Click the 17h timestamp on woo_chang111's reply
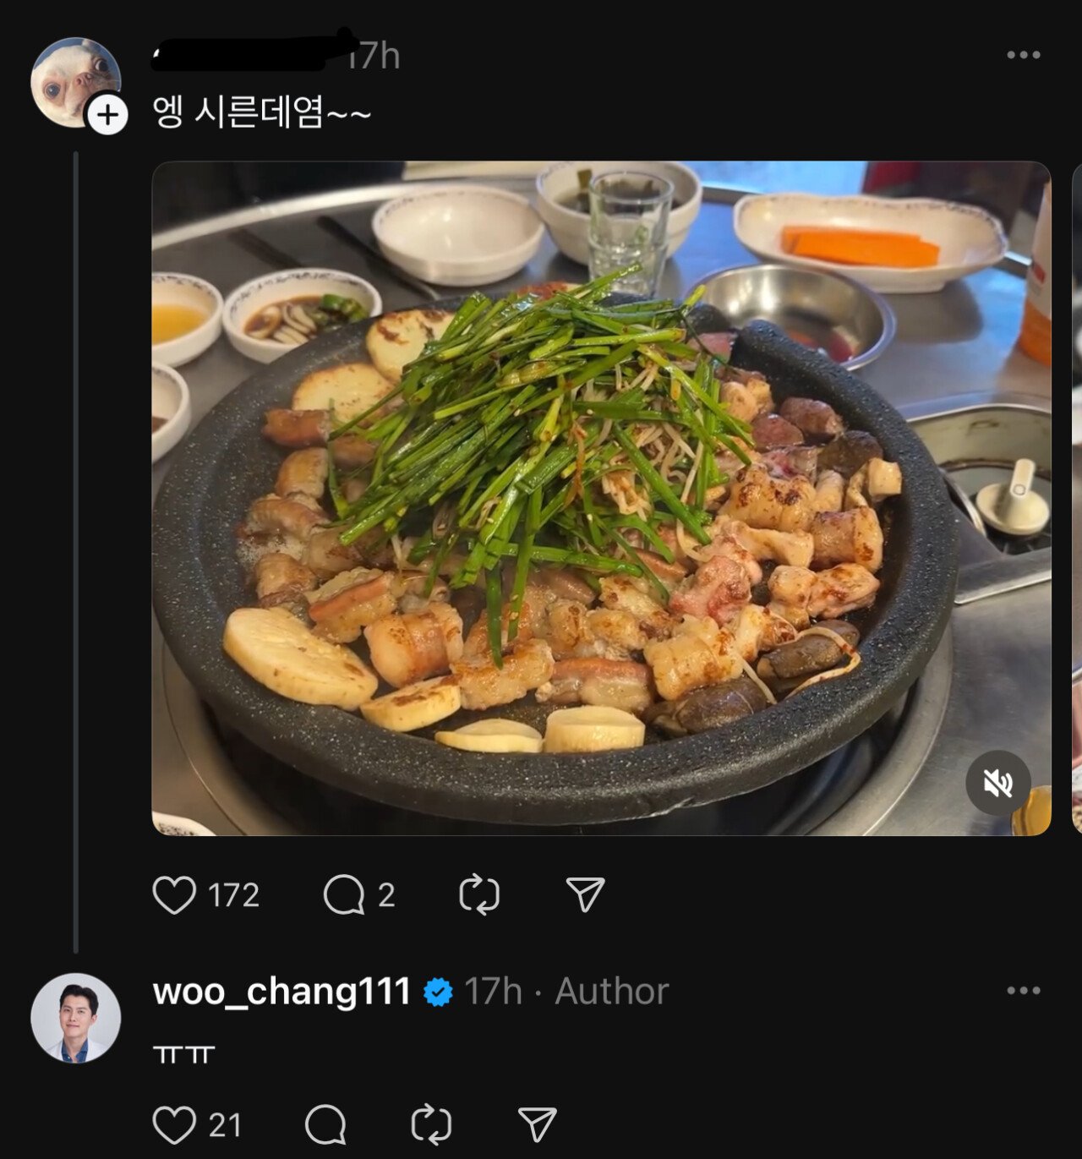 coord(493,992)
